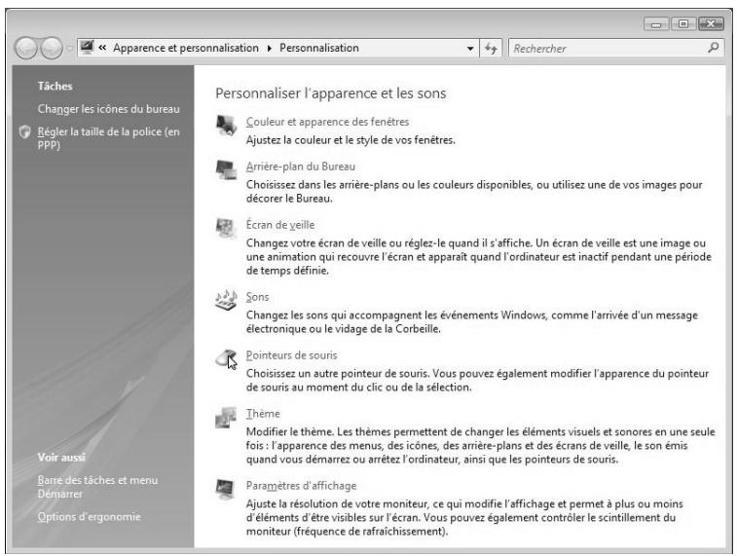This screenshot has height=556, width=737.
Task: Click 'Modifier le thème' description text
Action: (480, 446)
